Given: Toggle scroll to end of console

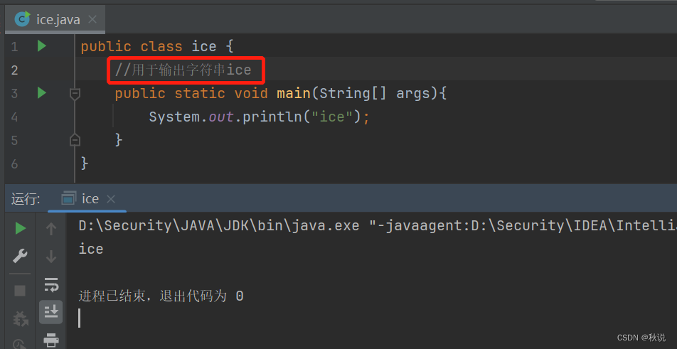Looking at the screenshot, I should point(51,312).
